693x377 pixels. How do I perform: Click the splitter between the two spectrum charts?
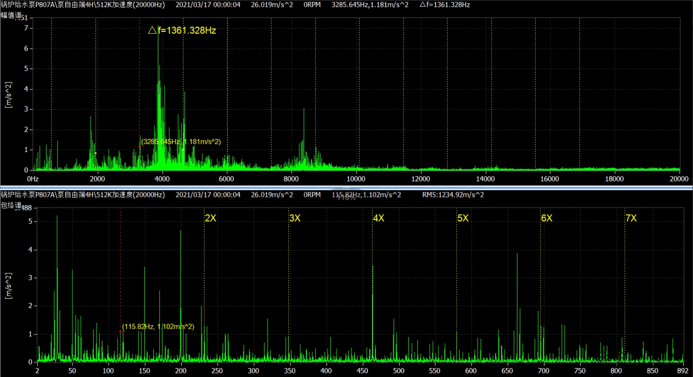(x=346, y=187)
